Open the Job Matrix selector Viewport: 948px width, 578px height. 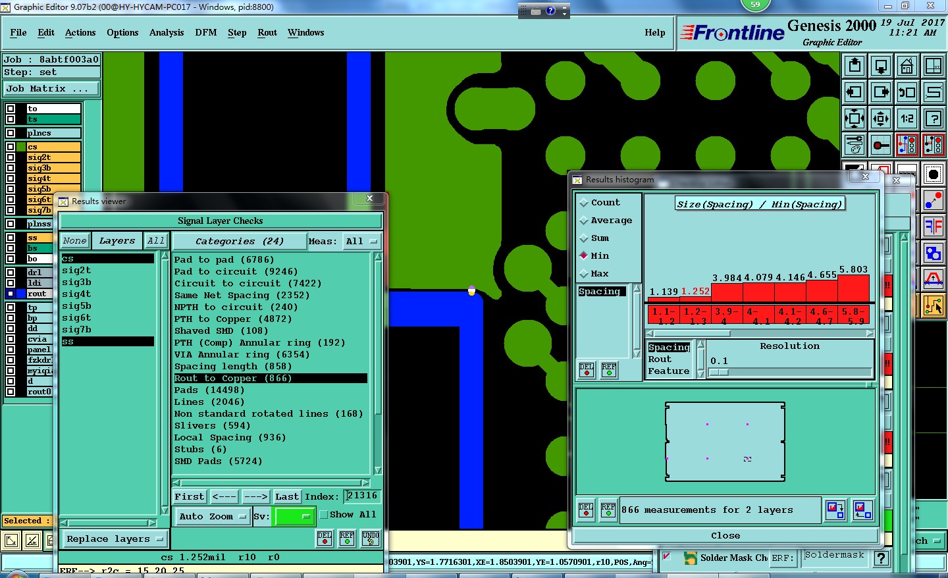(x=51, y=88)
